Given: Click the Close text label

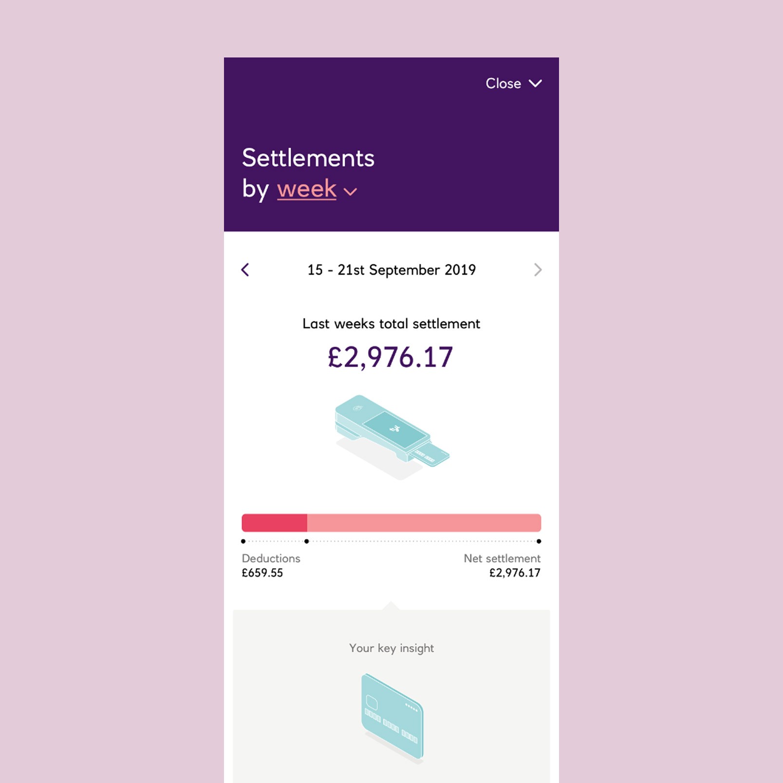Looking at the screenshot, I should pos(503,84).
